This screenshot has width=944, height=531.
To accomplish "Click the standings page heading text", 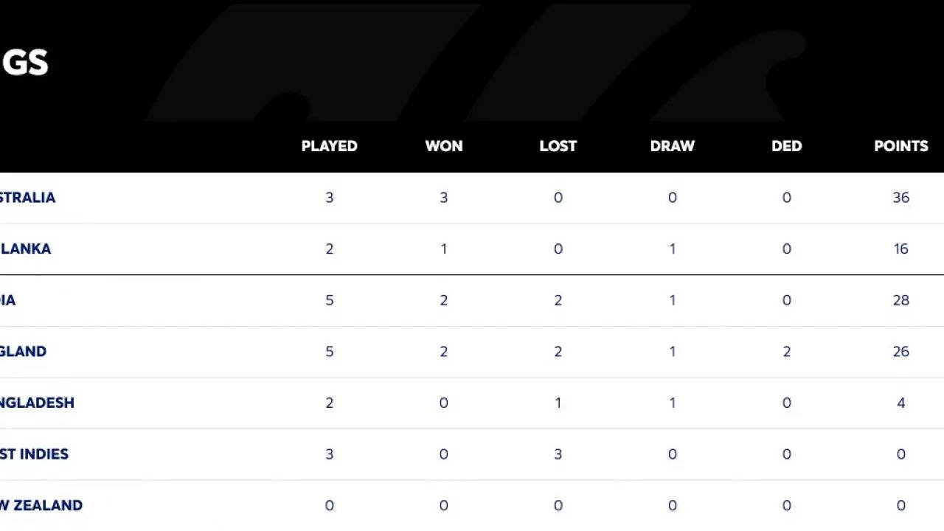I will tap(24, 63).
